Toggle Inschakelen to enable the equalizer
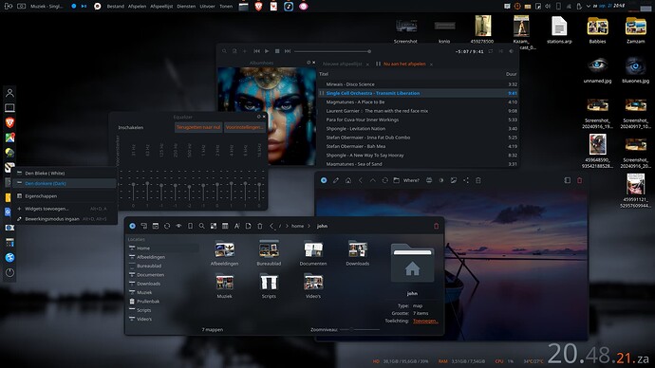 [131, 127]
